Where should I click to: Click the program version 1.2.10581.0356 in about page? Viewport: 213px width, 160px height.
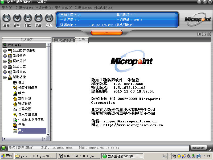[128, 84]
